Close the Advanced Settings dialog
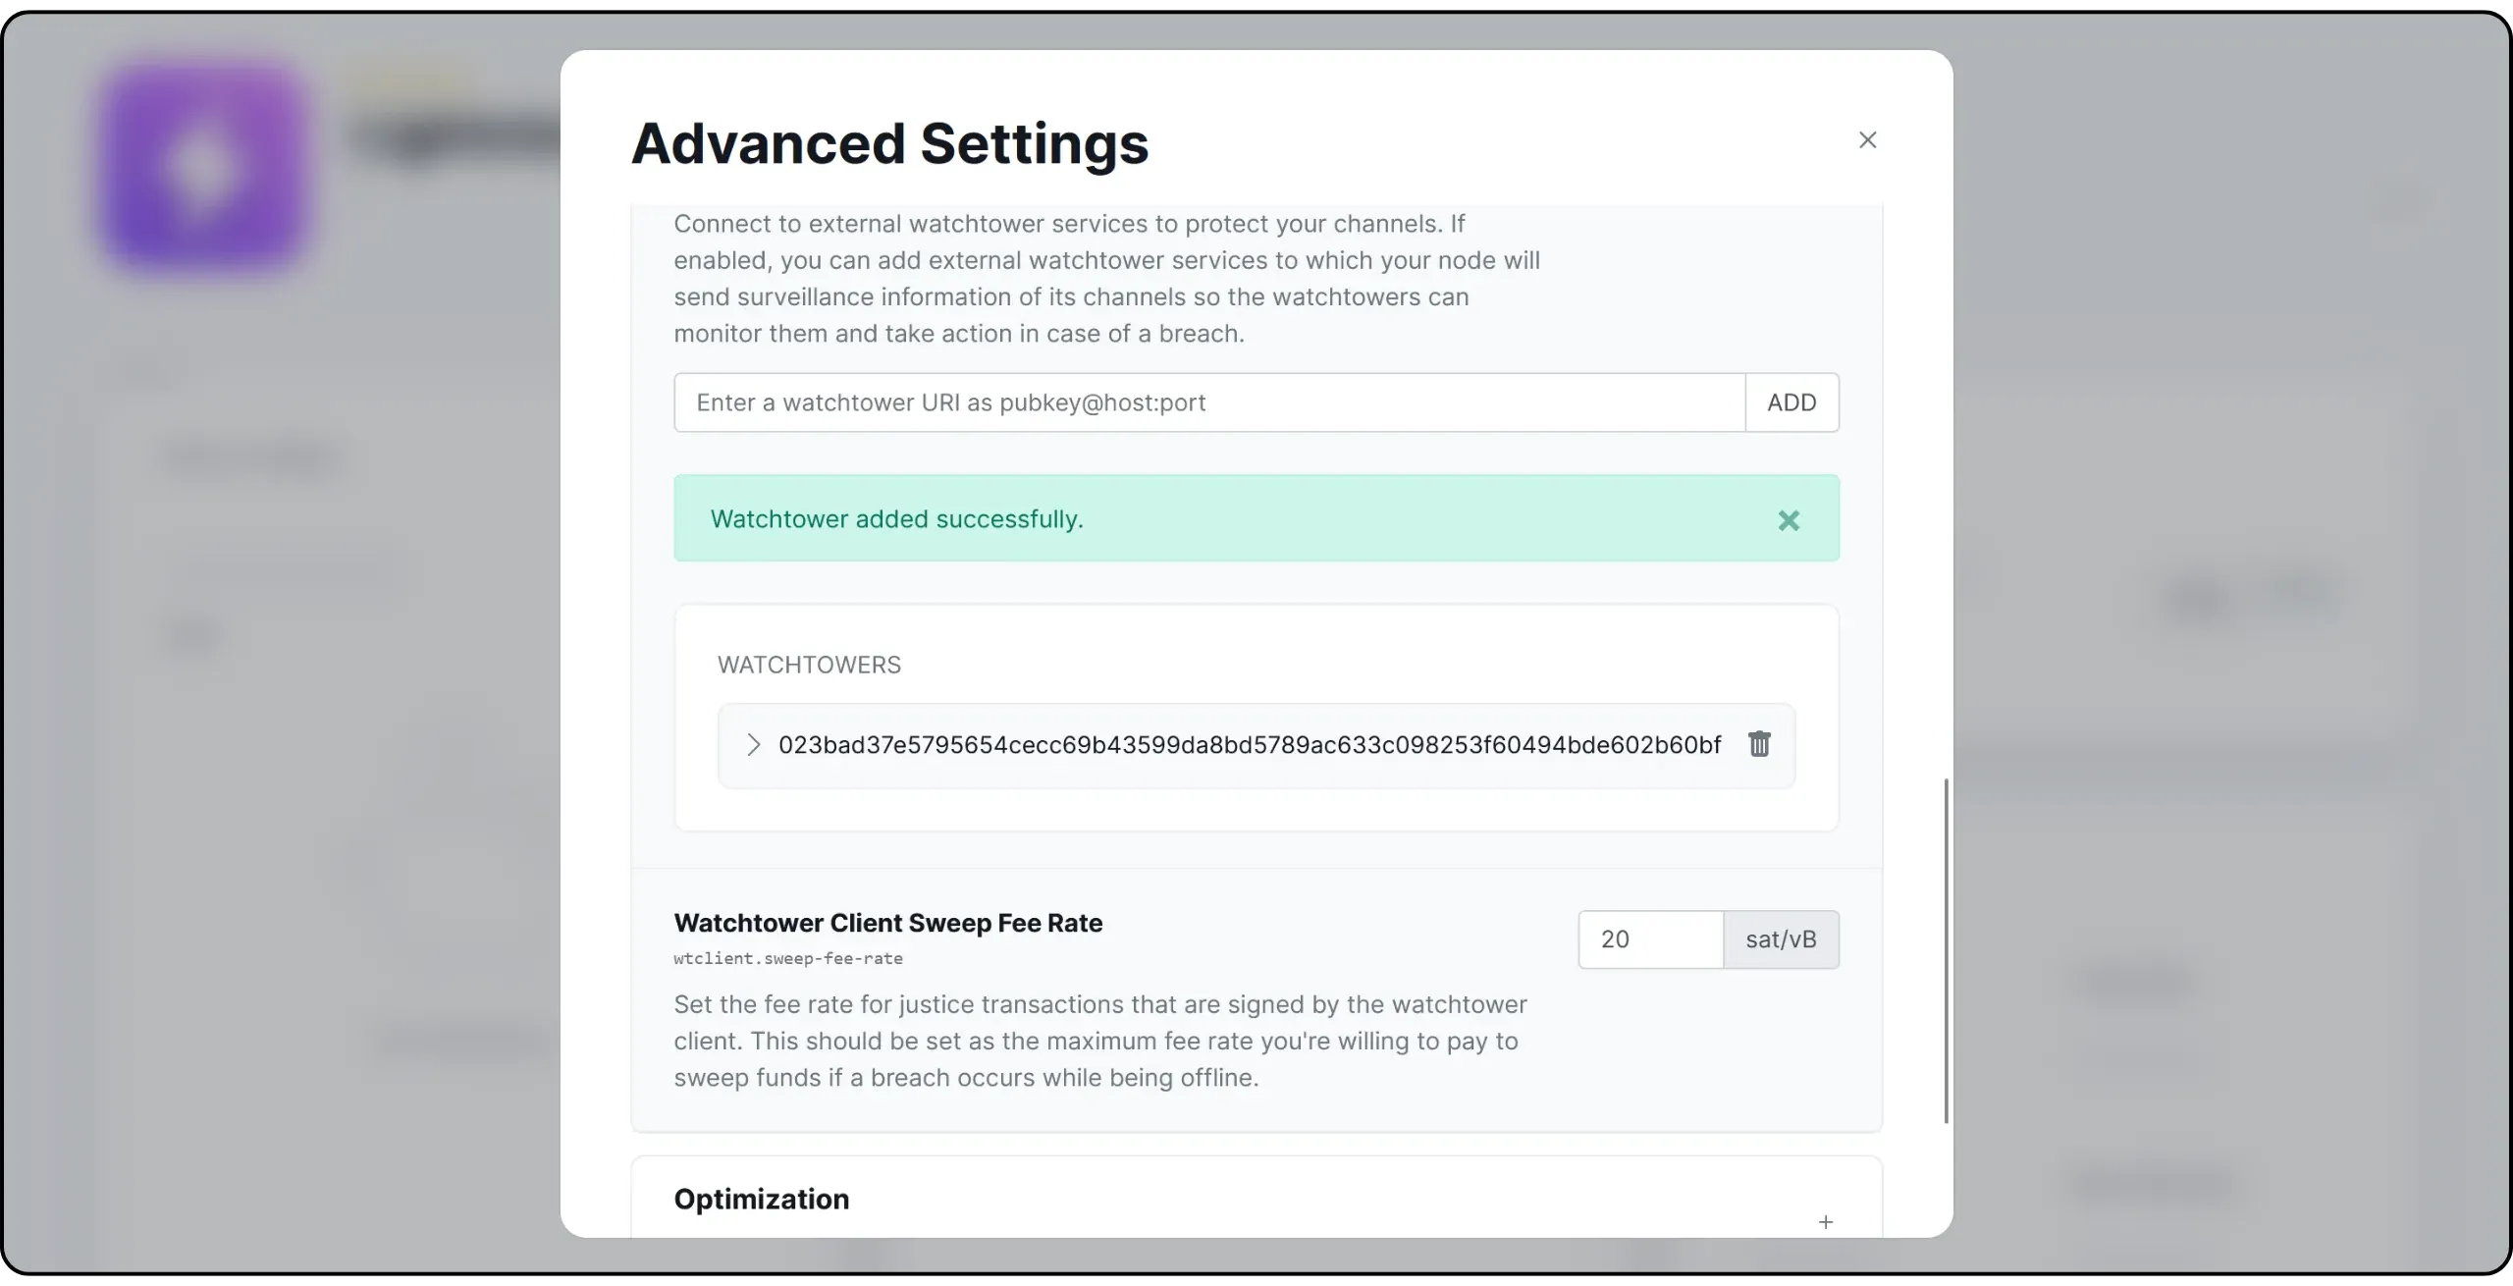Viewport: 2513px width, 1286px height. tap(1867, 140)
